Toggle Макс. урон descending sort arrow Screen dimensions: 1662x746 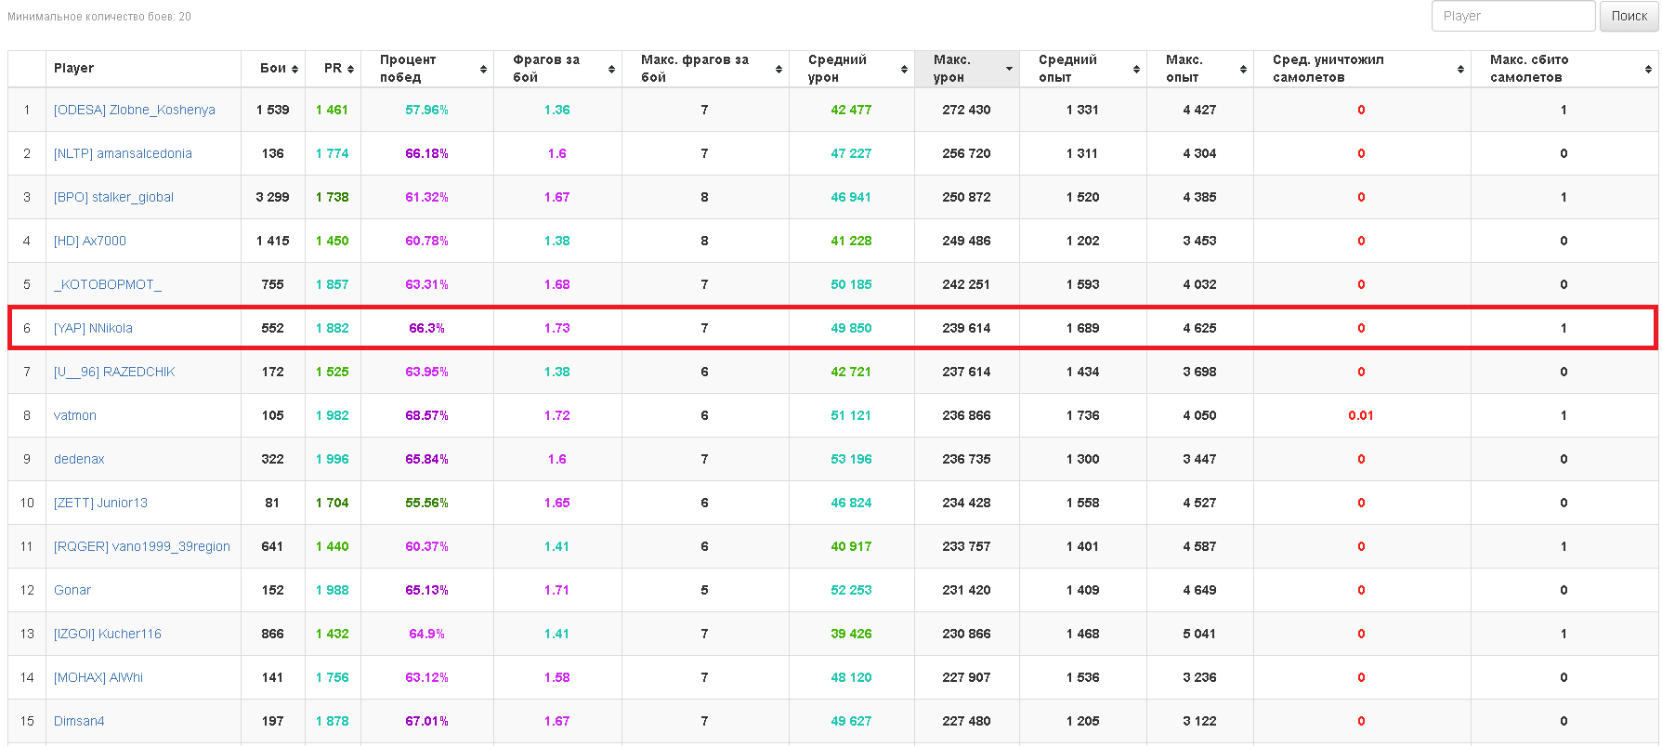(x=1009, y=69)
